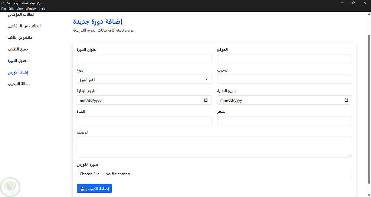Click the app icon in the title bar
Screen dimensions: 371x197
[3, 3]
